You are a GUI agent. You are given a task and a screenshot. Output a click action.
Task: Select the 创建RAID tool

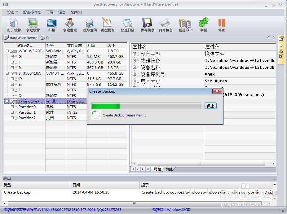pos(185,25)
